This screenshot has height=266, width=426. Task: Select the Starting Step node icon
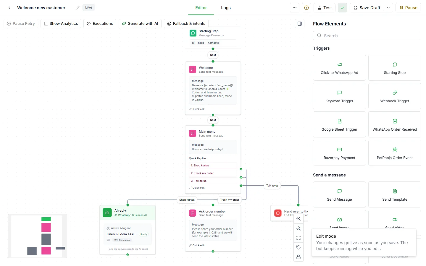193,33
